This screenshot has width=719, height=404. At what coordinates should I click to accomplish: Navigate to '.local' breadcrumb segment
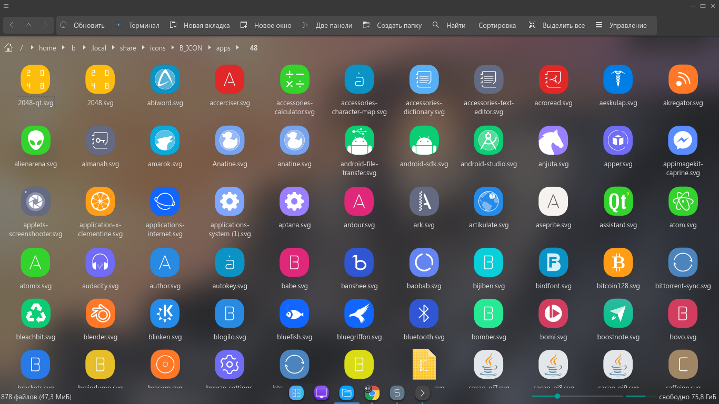(98, 48)
